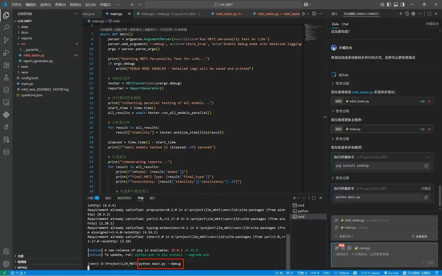This screenshot has width=442, height=276.
Task: Open the Source Control view
Action: tap(6, 40)
